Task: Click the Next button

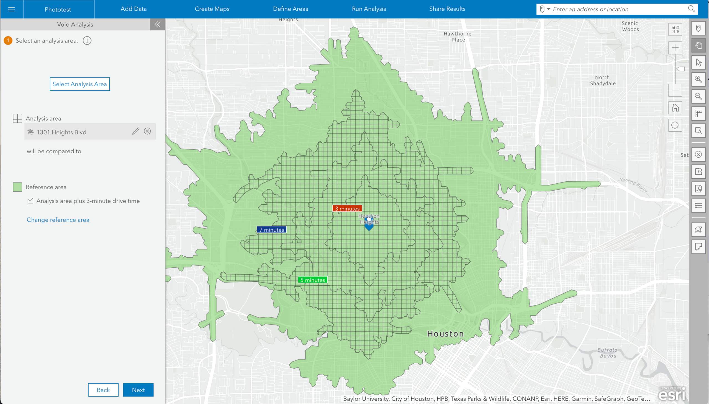Action: (139, 390)
